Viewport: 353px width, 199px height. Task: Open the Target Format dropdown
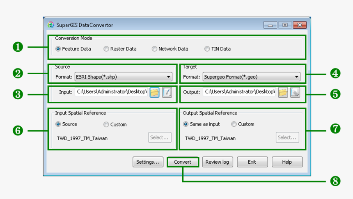(x=252, y=77)
